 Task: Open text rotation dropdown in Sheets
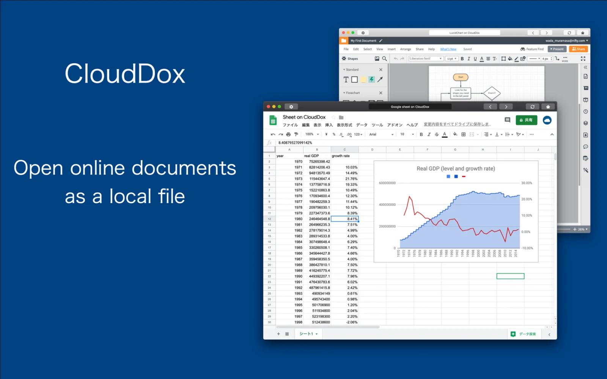click(x=520, y=134)
